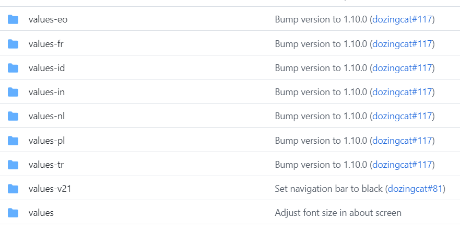
Task: Open the values-v21 directory name
Action: [50, 189]
